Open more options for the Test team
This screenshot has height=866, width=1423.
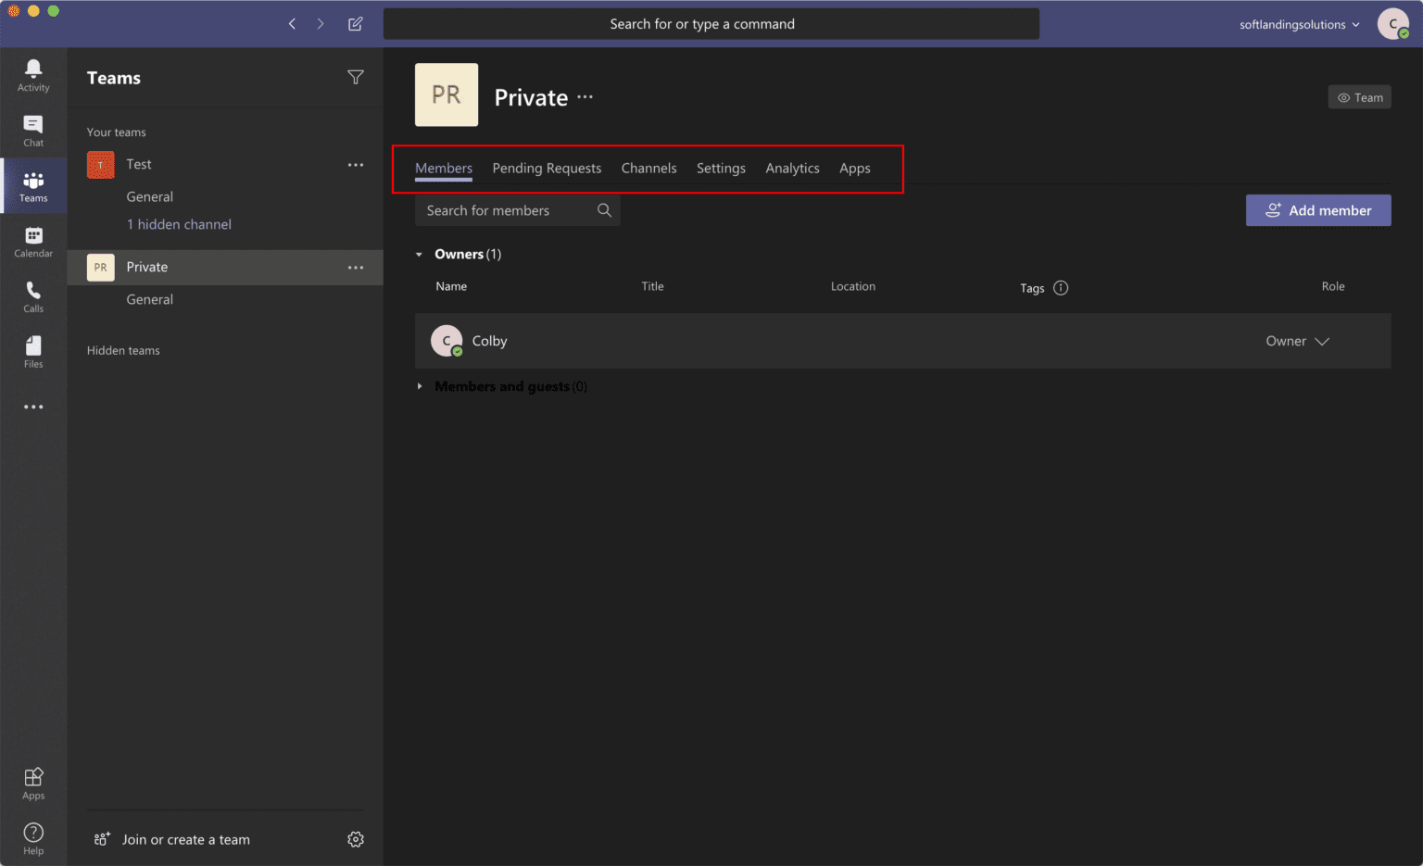pyautogui.click(x=356, y=164)
